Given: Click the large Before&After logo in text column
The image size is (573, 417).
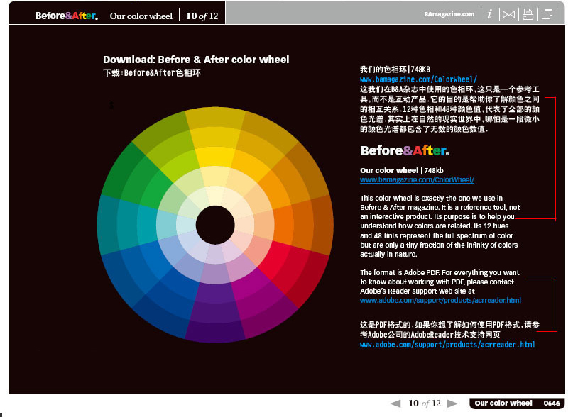Looking at the screenshot, I should (404, 150).
